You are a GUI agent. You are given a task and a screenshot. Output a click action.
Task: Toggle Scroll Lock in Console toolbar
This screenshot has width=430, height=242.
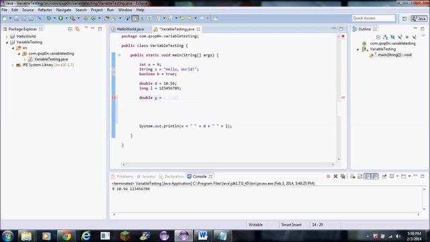pyautogui.click(x=360, y=176)
